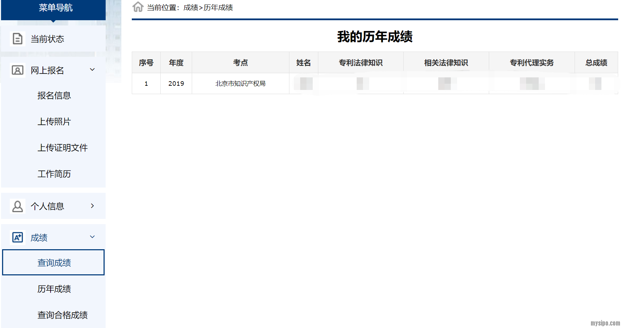Select the highlighted 查询成绩 item

(54, 262)
